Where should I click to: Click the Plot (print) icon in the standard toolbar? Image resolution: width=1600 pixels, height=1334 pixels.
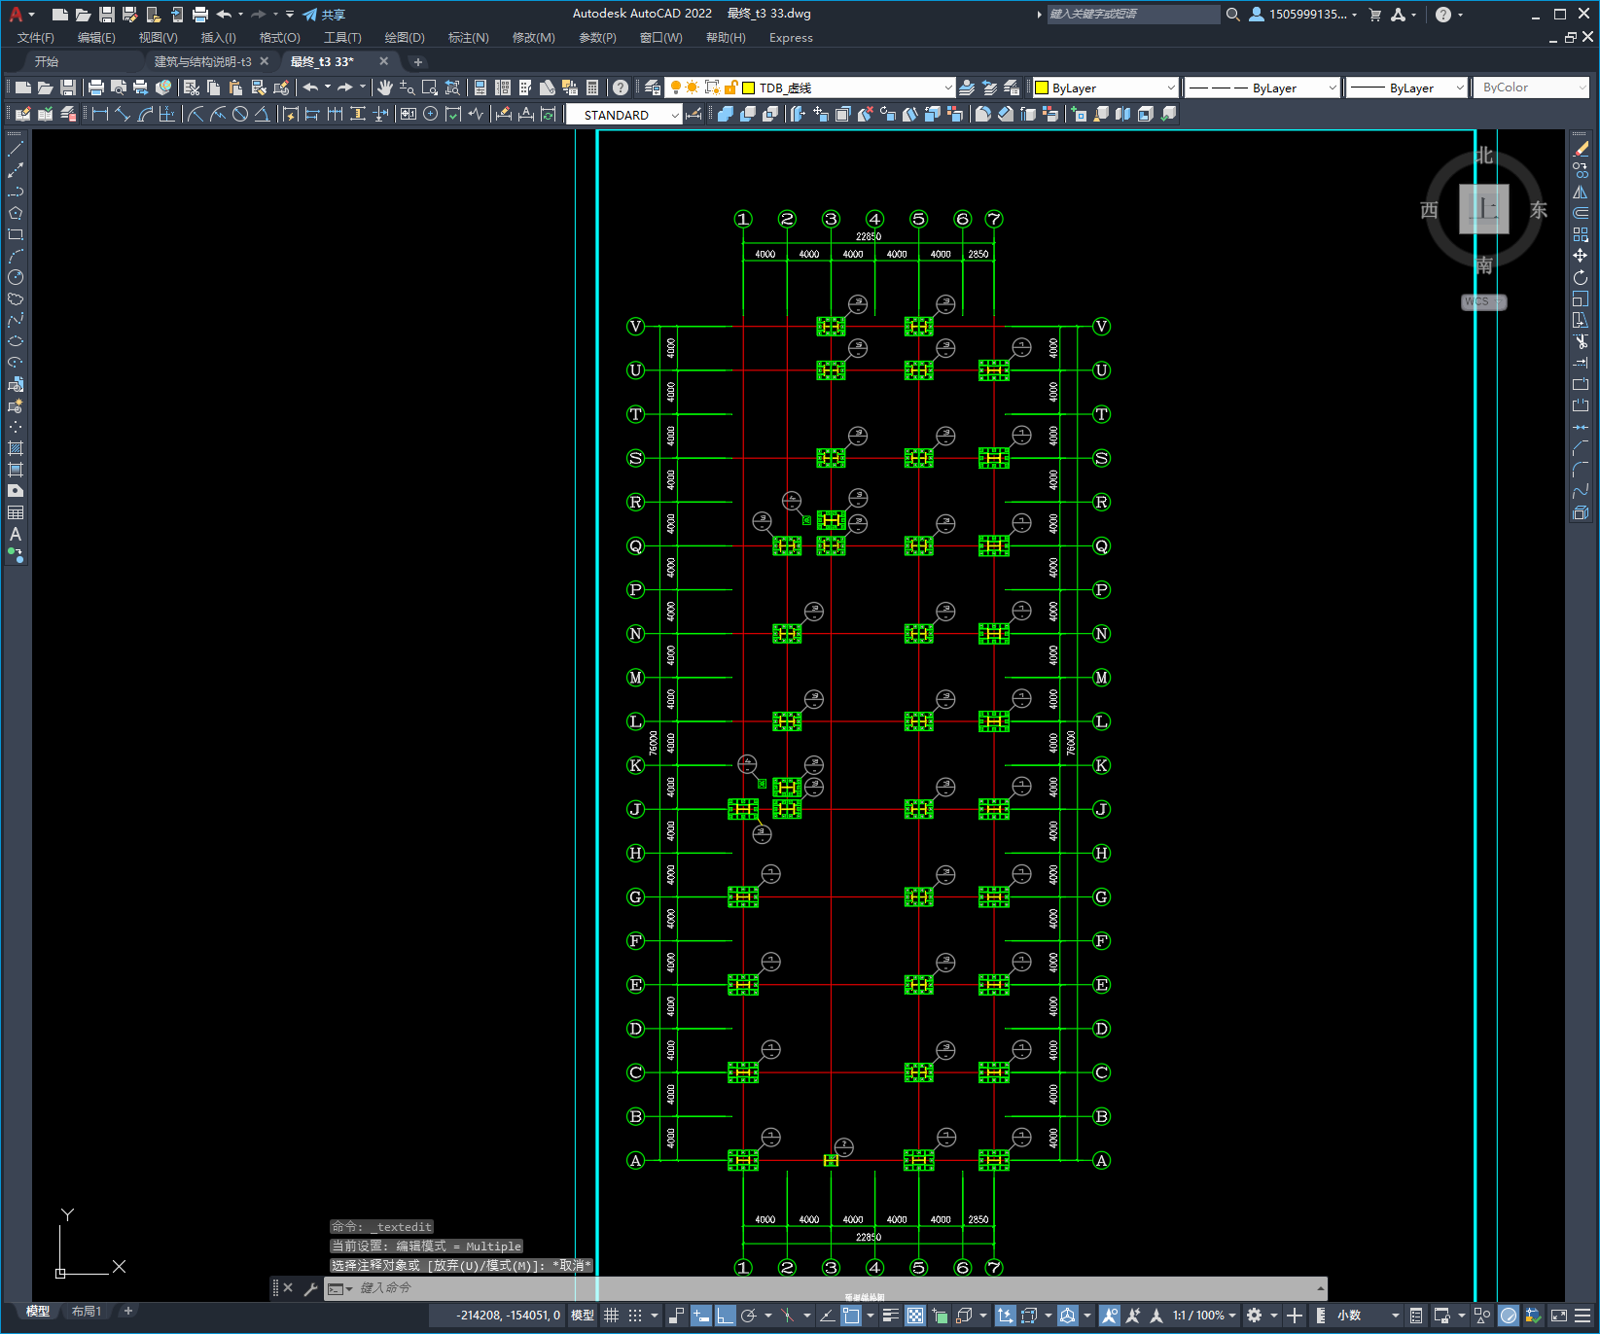point(96,88)
